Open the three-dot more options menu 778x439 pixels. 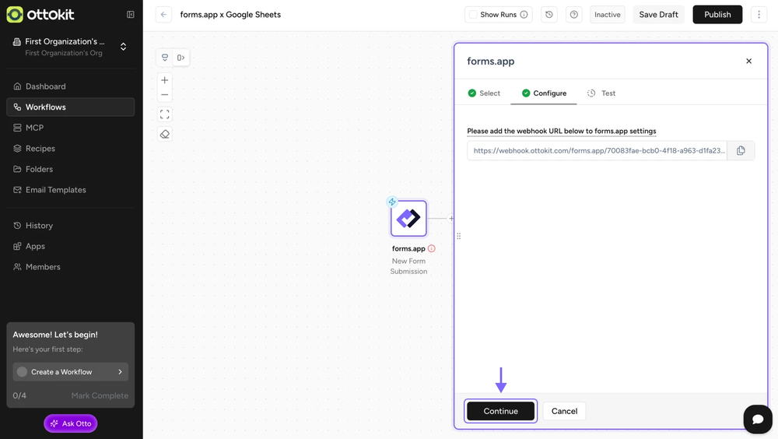click(x=759, y=15)
